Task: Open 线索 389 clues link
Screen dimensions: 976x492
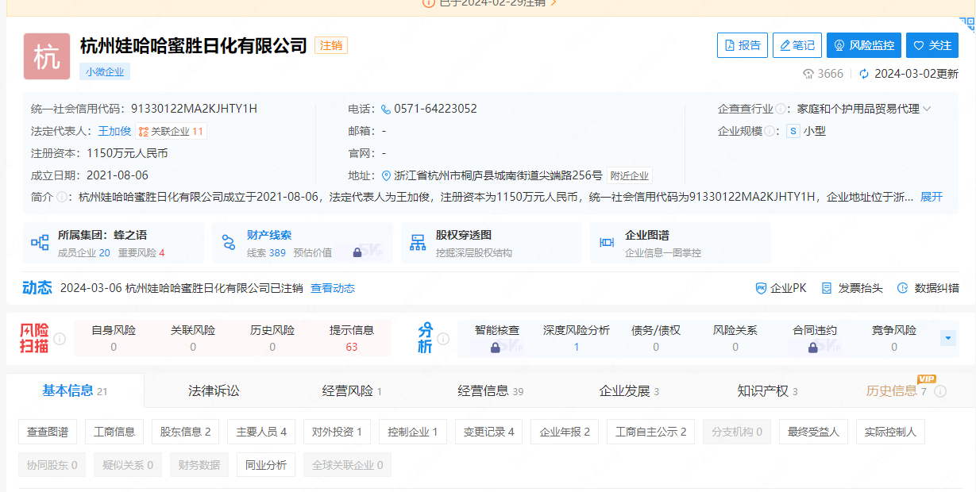Action: 266,252
